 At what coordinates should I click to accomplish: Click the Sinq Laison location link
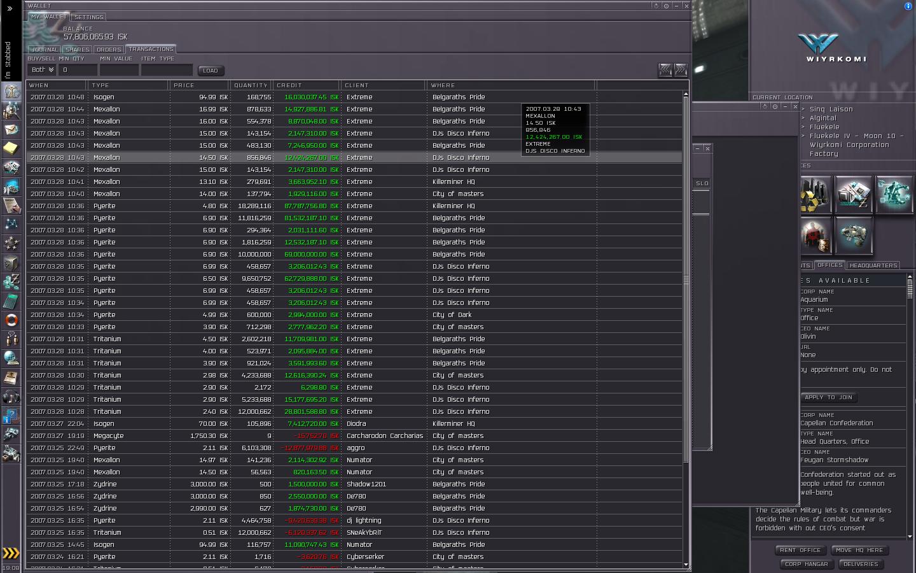coord(831,110)
